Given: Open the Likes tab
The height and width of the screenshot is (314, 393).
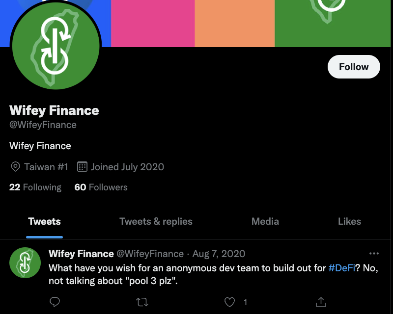Looking at the screenshot, I should point(349,221).
